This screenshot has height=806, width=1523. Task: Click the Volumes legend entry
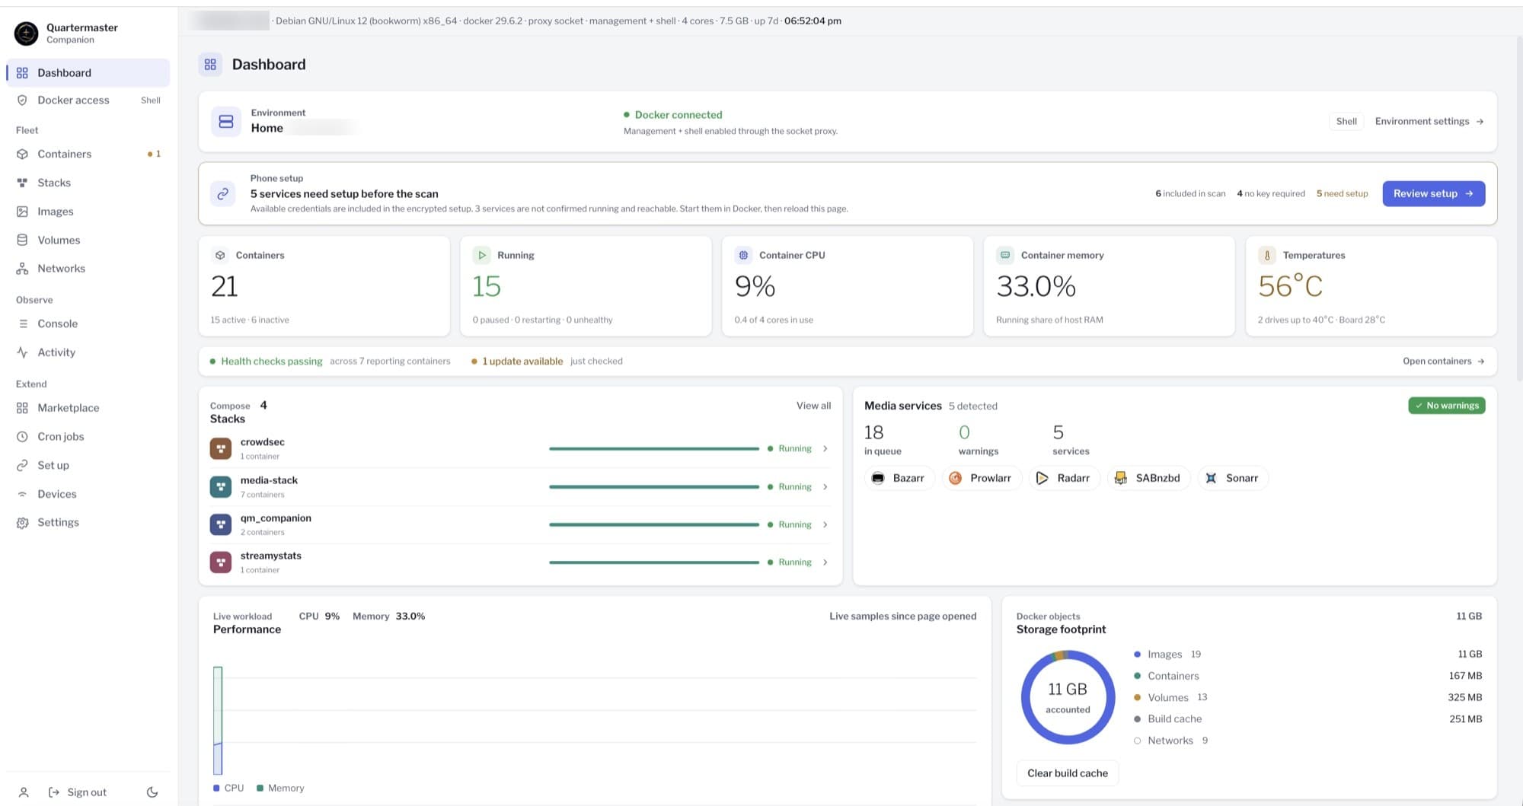(x=1307, y=697)
